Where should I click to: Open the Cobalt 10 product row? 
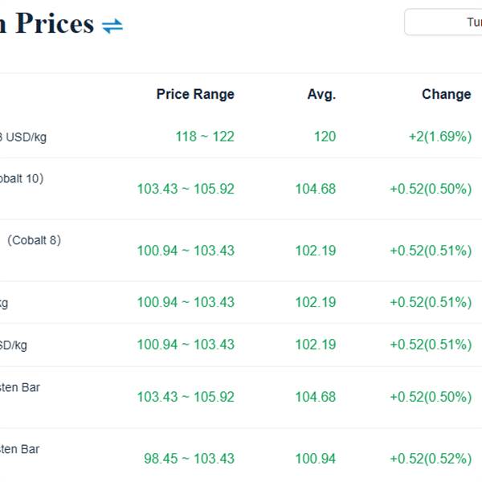pos(21,178)
